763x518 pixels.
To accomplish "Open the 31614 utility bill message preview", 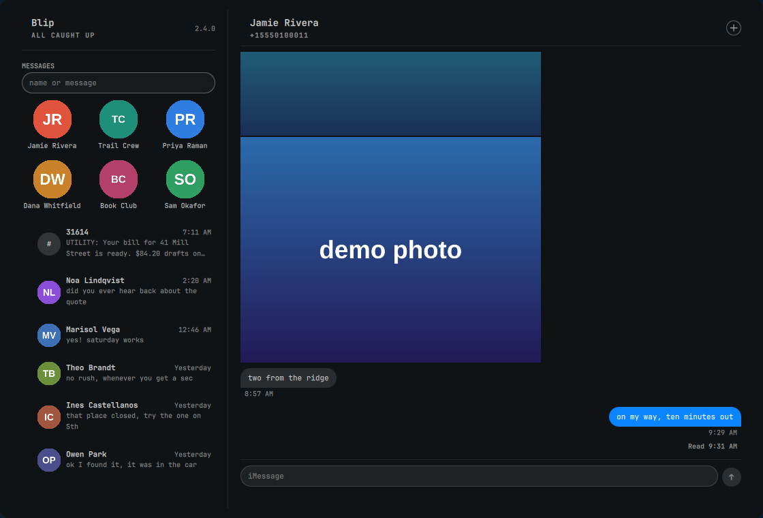I will [136, 248].
